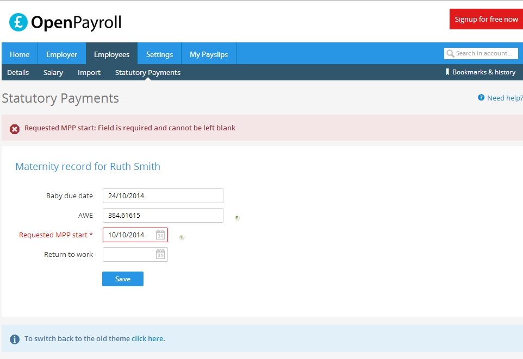The height and width of the screenshot is (359, 523).
Task: Click the 'click here' old theme link
Action: 147,338
